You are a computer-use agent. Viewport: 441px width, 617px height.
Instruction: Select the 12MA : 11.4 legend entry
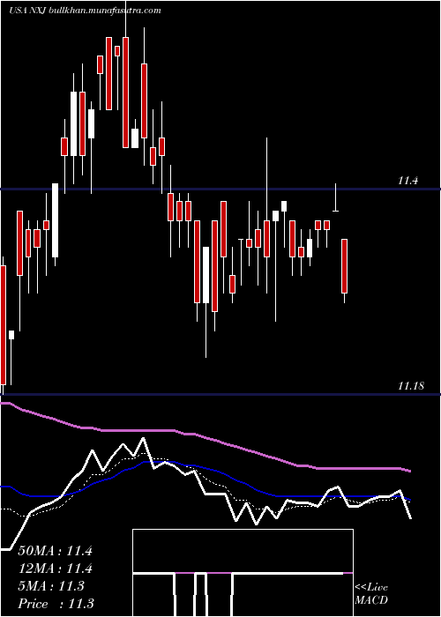coord(55,569)
